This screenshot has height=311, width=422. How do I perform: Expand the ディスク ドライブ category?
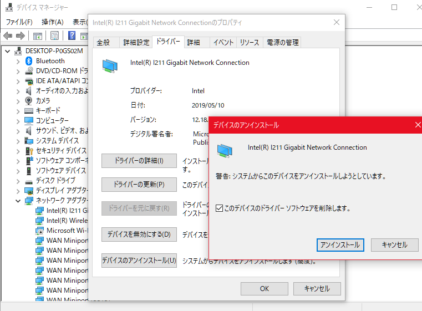(x=18, y=181)
